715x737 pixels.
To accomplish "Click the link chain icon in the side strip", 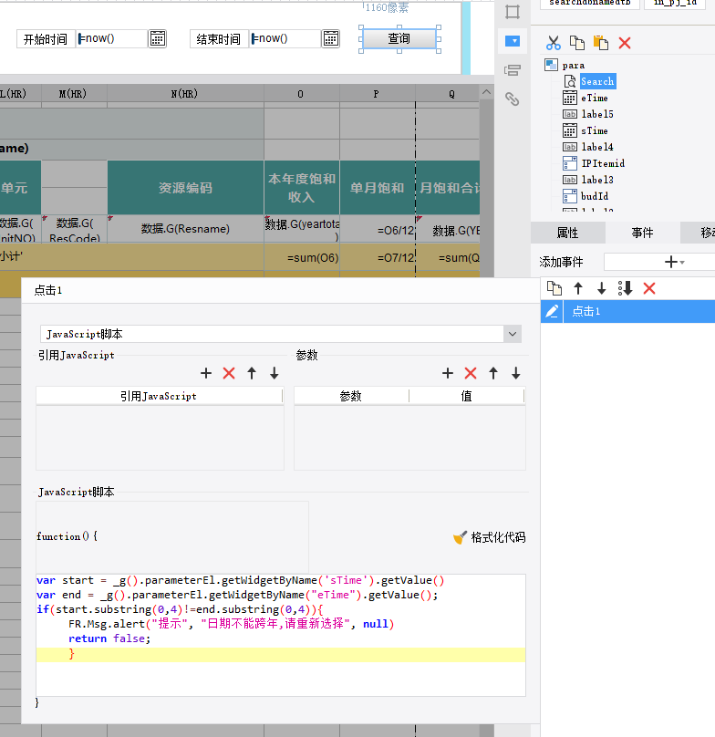I will pyautogui.click(x=513, y=99).
